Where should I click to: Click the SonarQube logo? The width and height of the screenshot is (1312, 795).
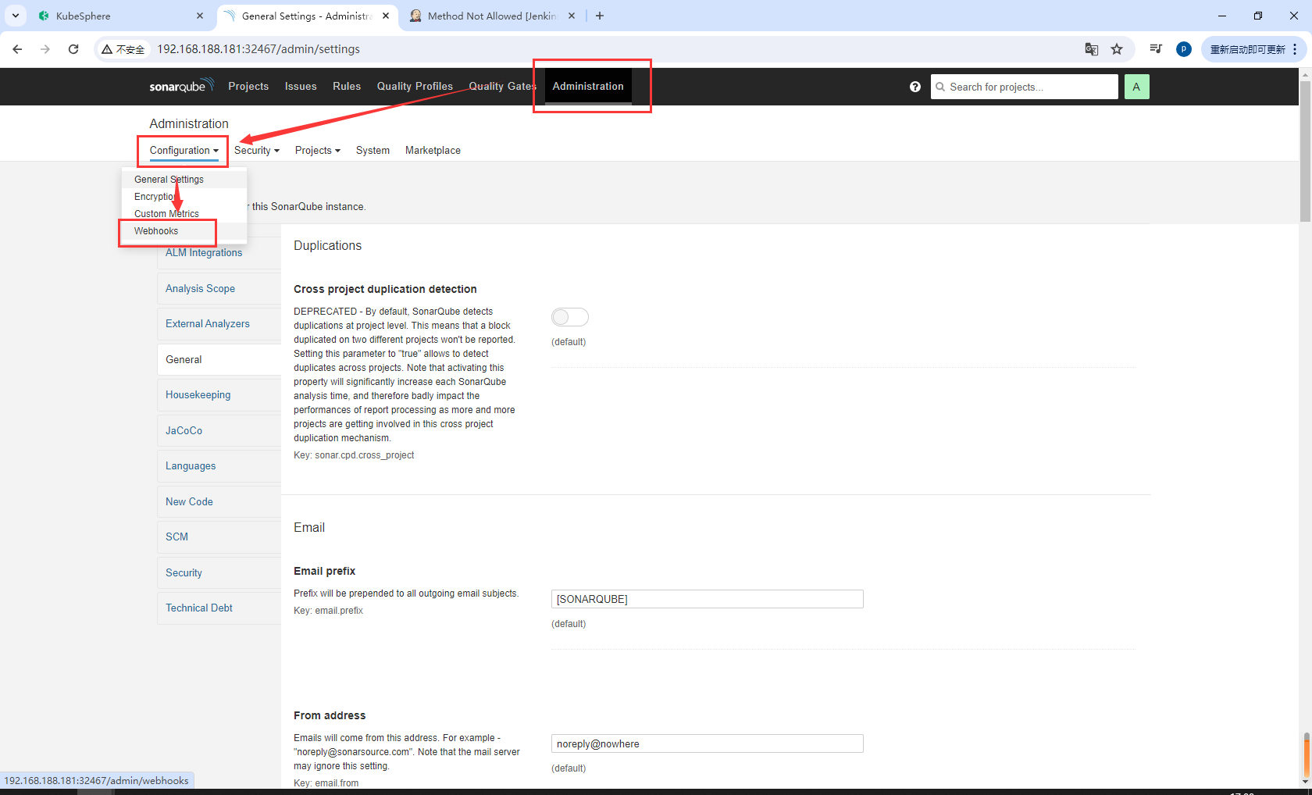click(181, 86)
